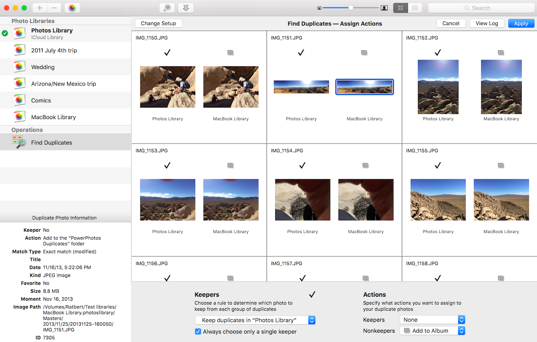Click small thumbnail size icon by slider

319,8
